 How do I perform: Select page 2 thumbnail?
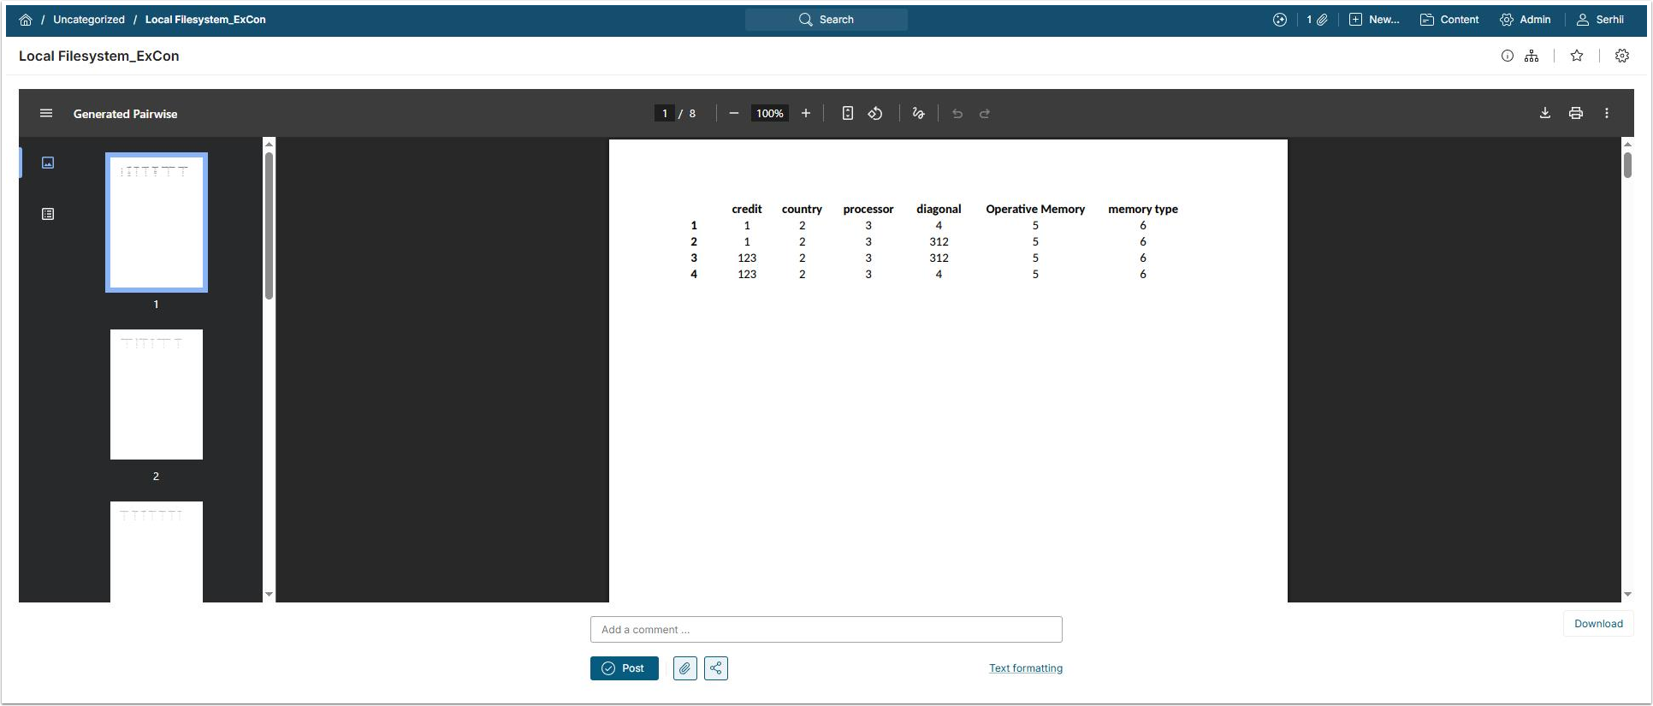point(157,395)
